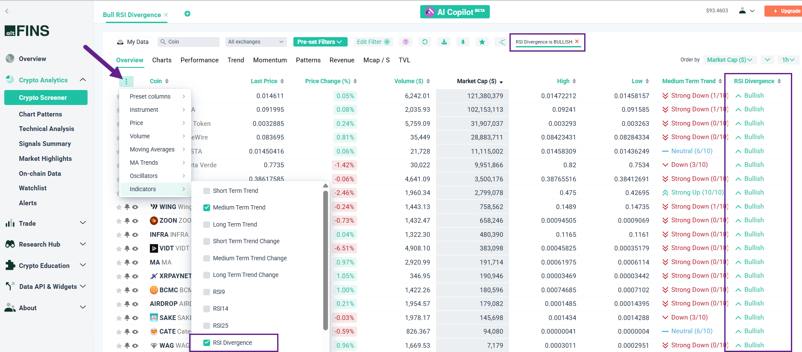Screen dimensions: 802x352
Task: Open the Market Cap ($) order-by dropdown
Action: 729,60
